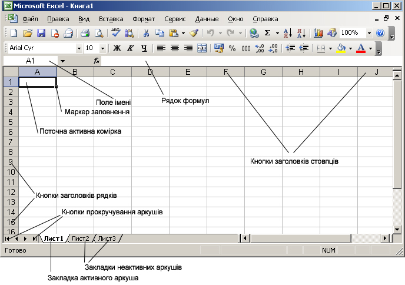Click the fx Insert Function button
The height and width of the screenshot is (285, 405).
click(x=97, y=61)
